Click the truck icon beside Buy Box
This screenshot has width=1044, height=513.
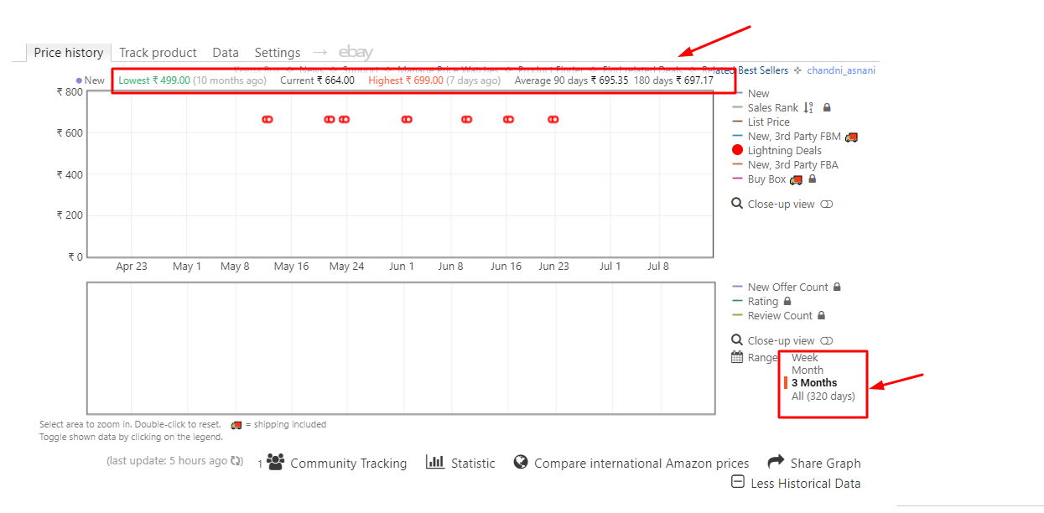tap(796, 179)
